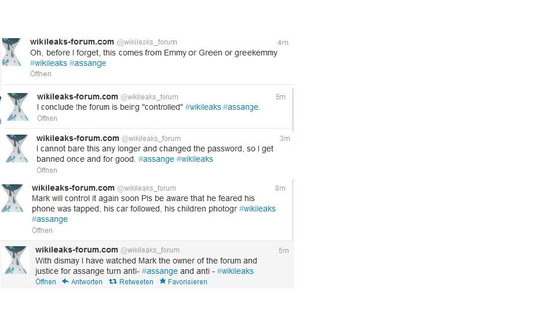
Task: Click @wikileaks_forum handle in the top tweet
Action: pos(147,42)
